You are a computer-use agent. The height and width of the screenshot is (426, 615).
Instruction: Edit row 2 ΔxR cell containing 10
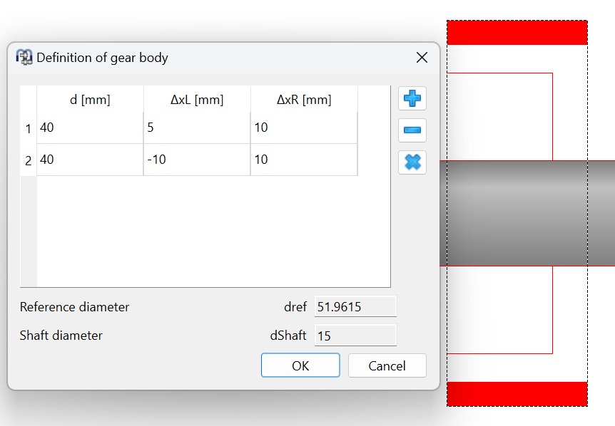[x=304, y=160]
